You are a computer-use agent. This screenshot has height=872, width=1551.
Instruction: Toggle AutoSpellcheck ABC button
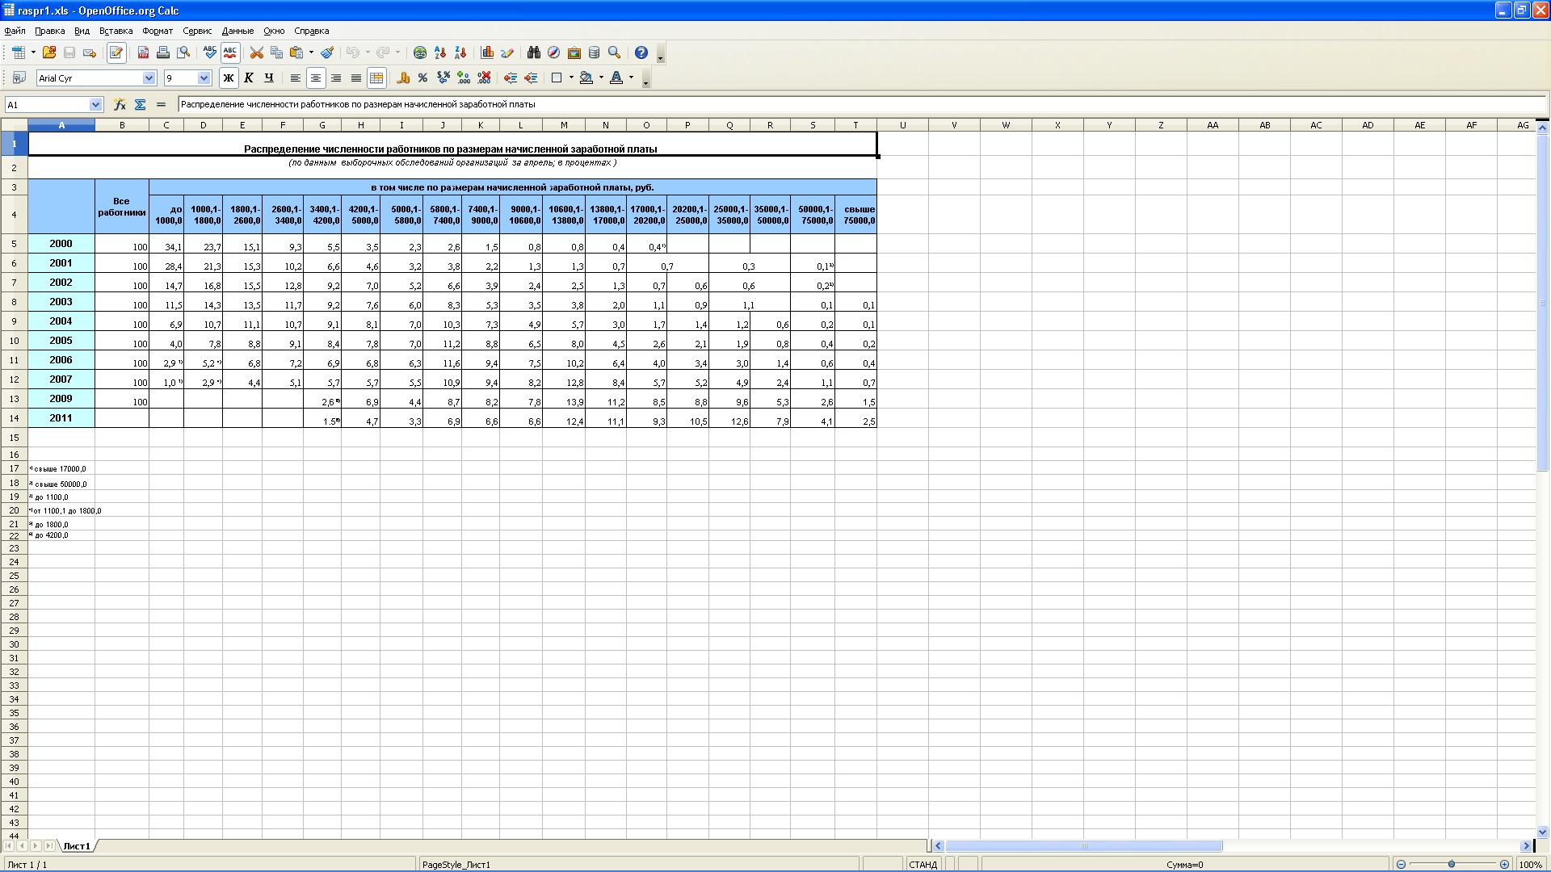coord(230,52)
